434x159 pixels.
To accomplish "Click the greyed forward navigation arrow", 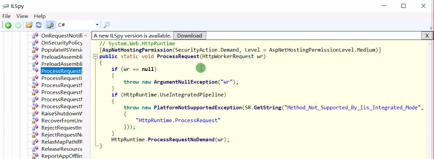I will (18, 25).
